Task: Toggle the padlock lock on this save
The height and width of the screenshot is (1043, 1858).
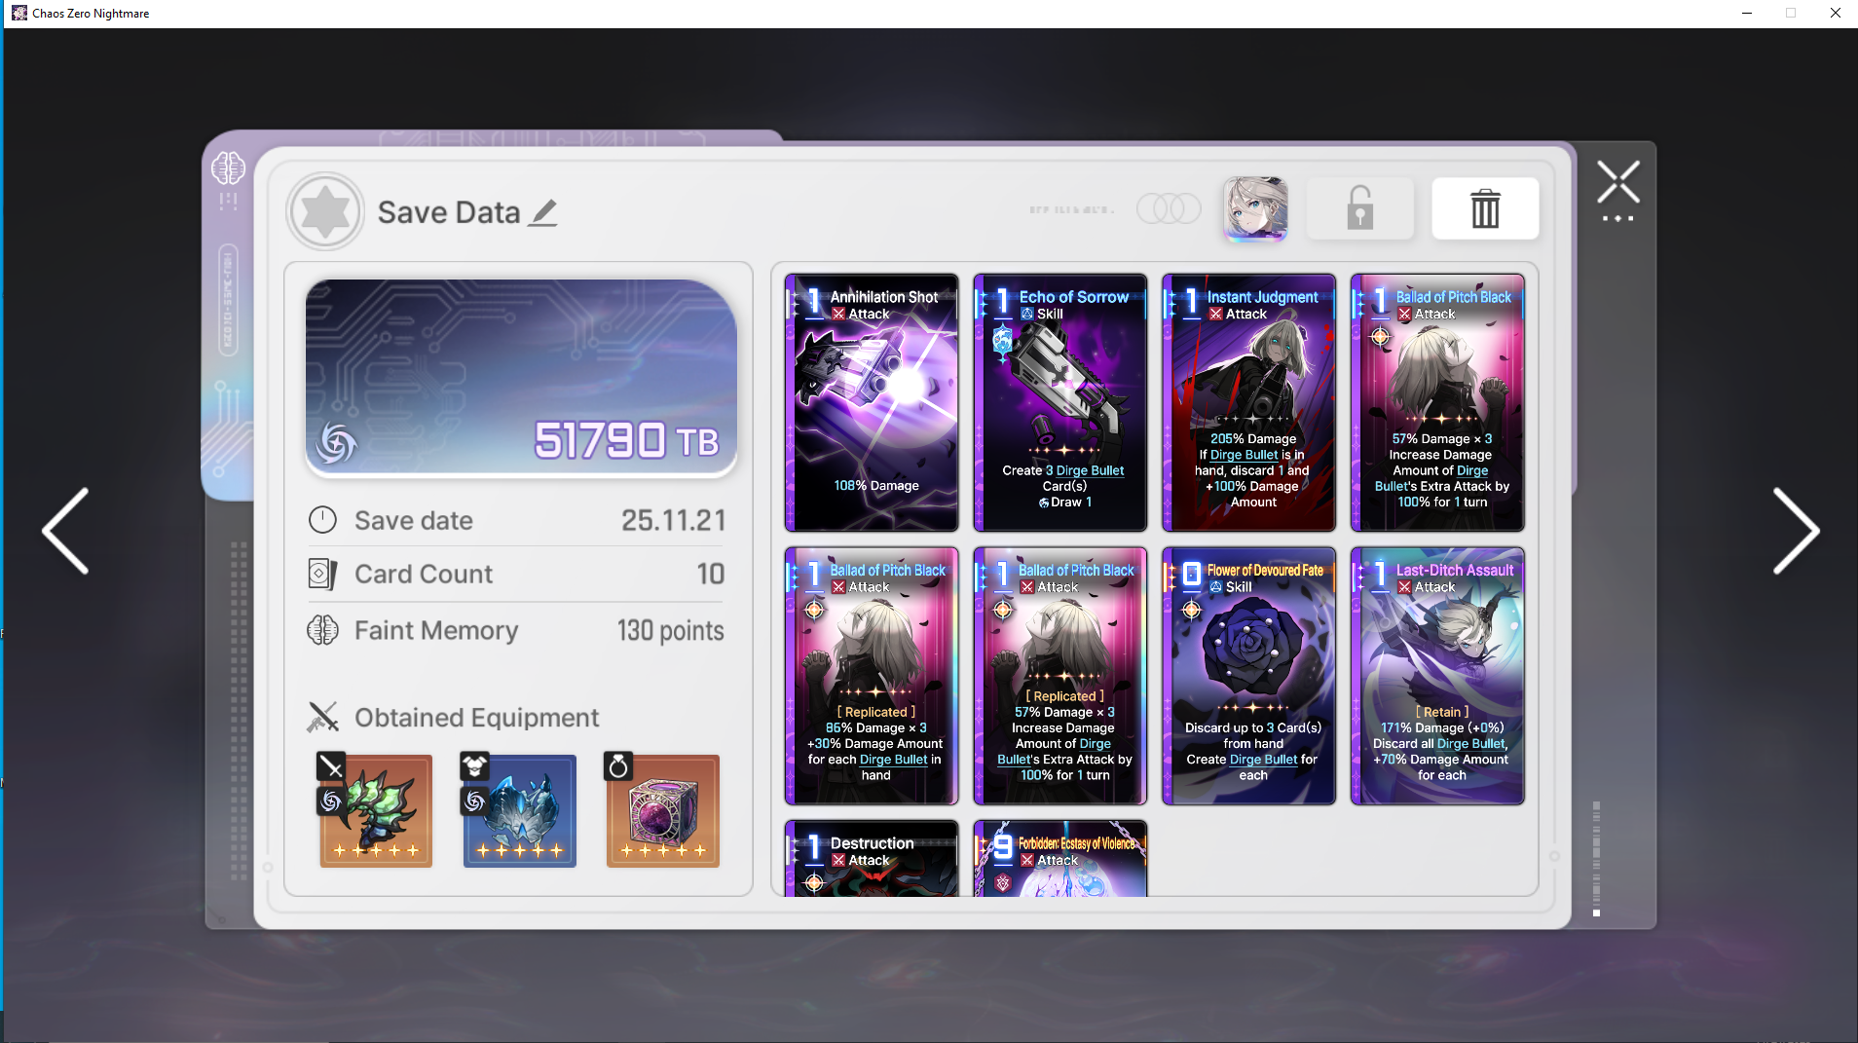Action: click(1359, 208)
